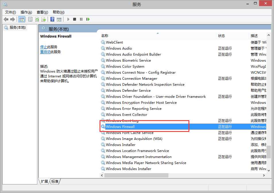This screenshot has width=274, height=193.
Task: Select Windows Event Collector
Action: tap(183, 115)
